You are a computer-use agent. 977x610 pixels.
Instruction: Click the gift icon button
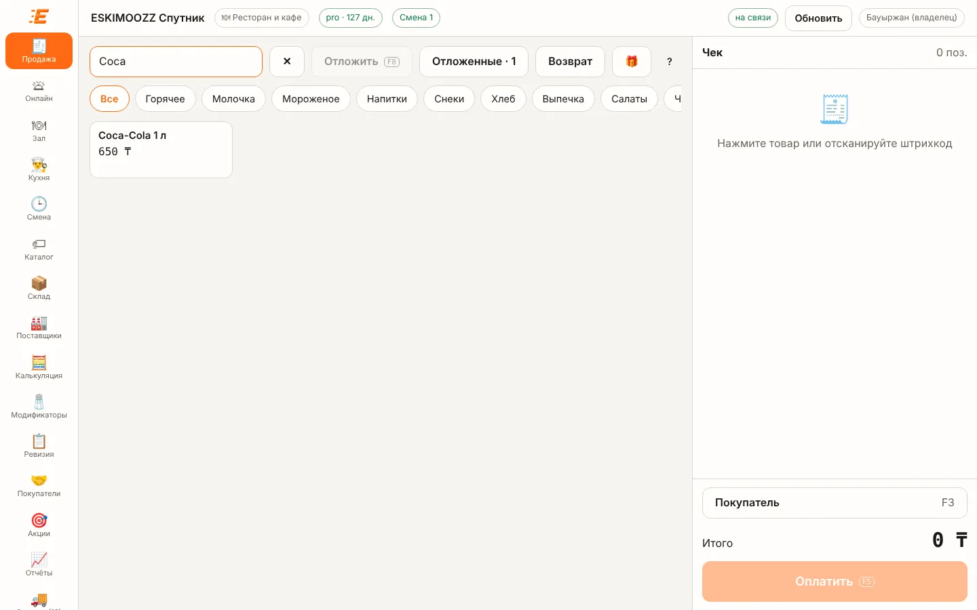632,62
